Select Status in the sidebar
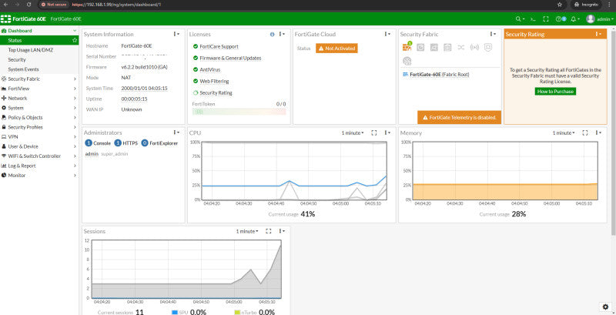Screen dimensions: 616x315 click(x=39, y=40)
